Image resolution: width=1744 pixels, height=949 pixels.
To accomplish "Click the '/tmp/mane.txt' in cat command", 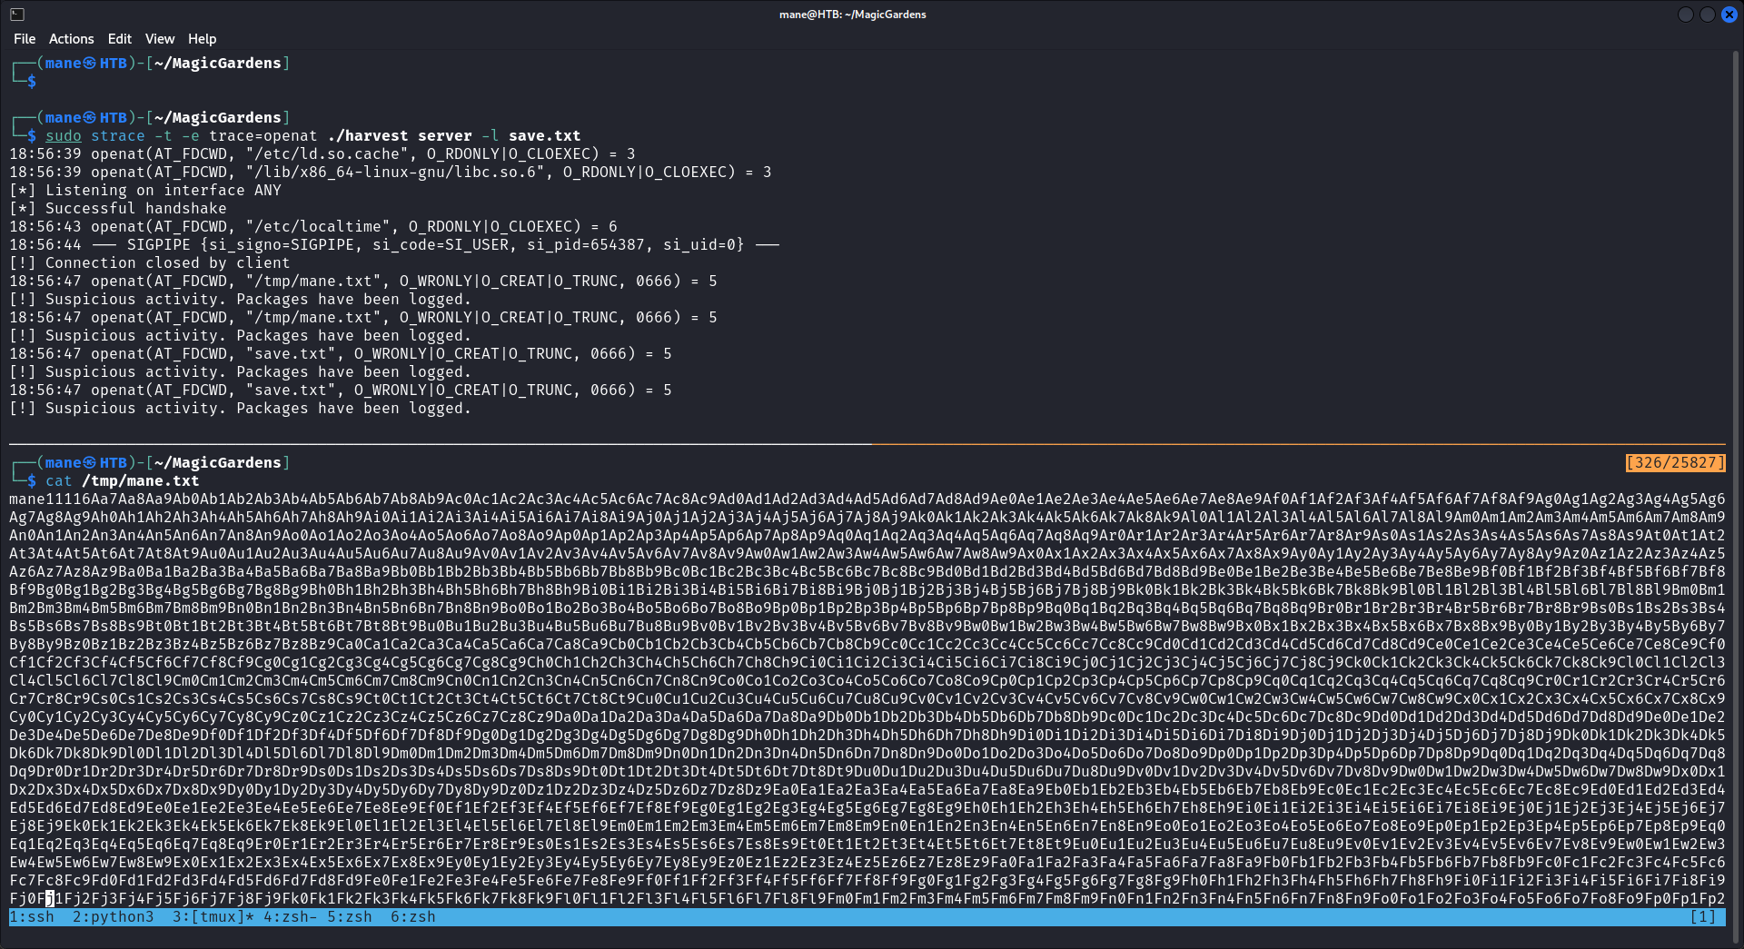I will point(141,481).
